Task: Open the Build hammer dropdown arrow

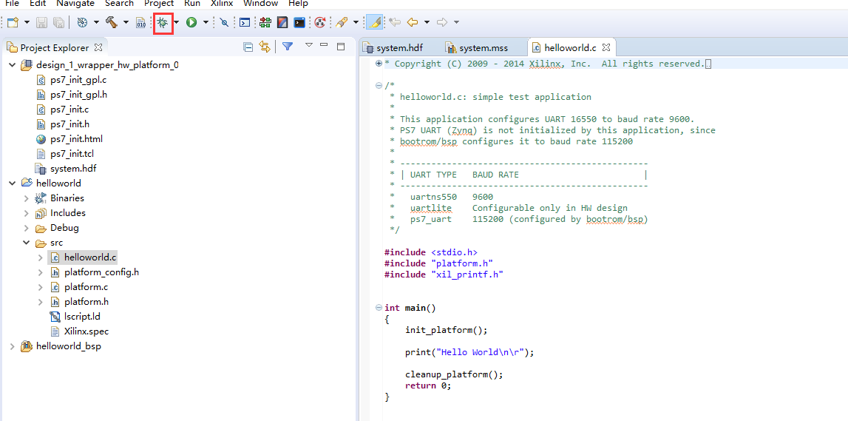Action: [x=126, y=22]
